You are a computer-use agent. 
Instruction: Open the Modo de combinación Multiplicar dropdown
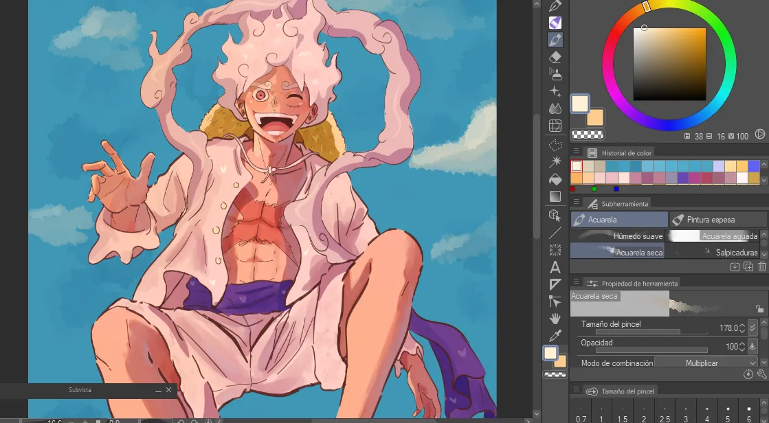coord(706,363)
